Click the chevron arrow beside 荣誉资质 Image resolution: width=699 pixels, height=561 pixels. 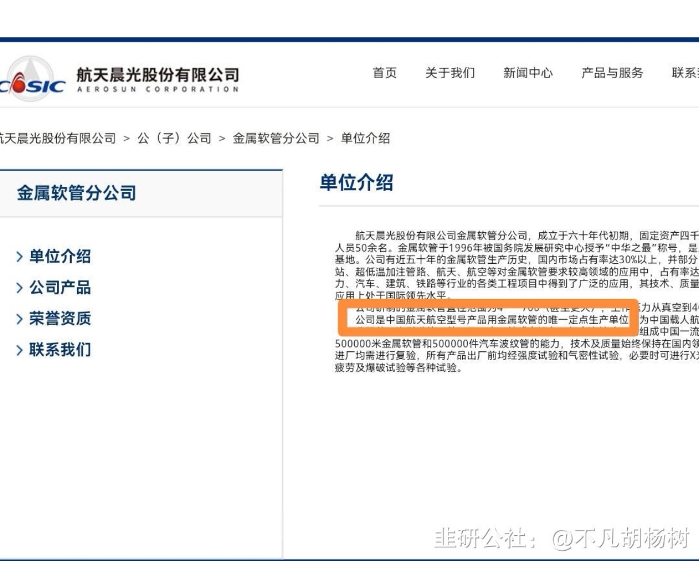coord(20,318)
